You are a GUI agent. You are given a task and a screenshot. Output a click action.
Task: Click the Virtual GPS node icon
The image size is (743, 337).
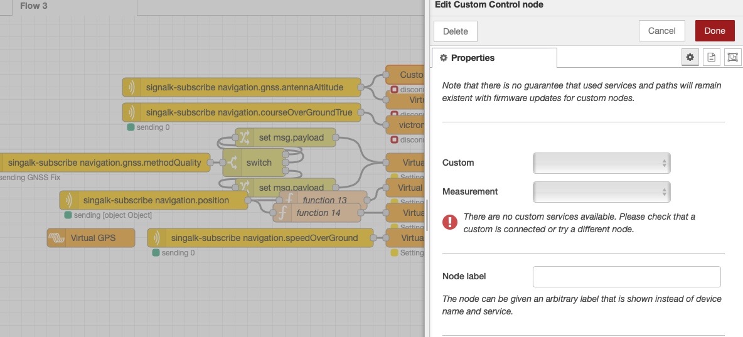[x=56, y=238]
